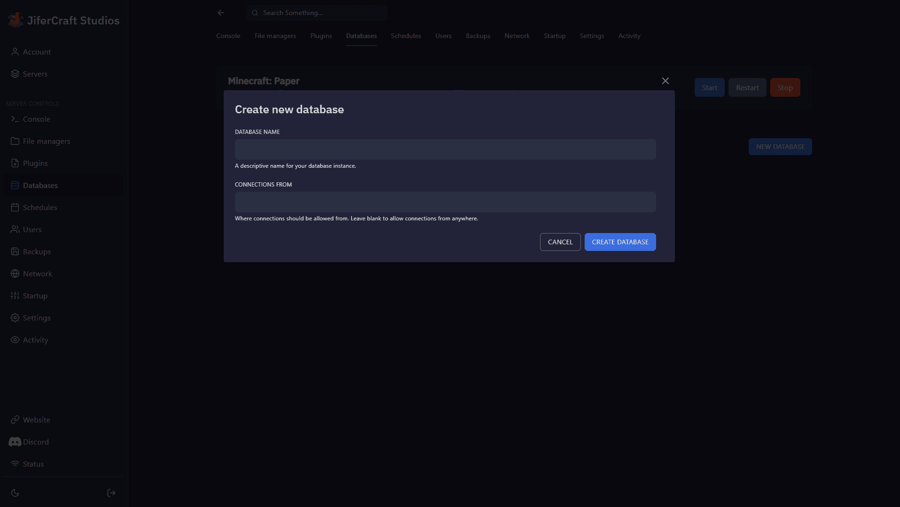
Task: Click the back arrow icon
Action: pos(221,13)
